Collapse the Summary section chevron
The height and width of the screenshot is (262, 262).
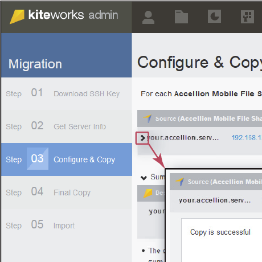144,178
